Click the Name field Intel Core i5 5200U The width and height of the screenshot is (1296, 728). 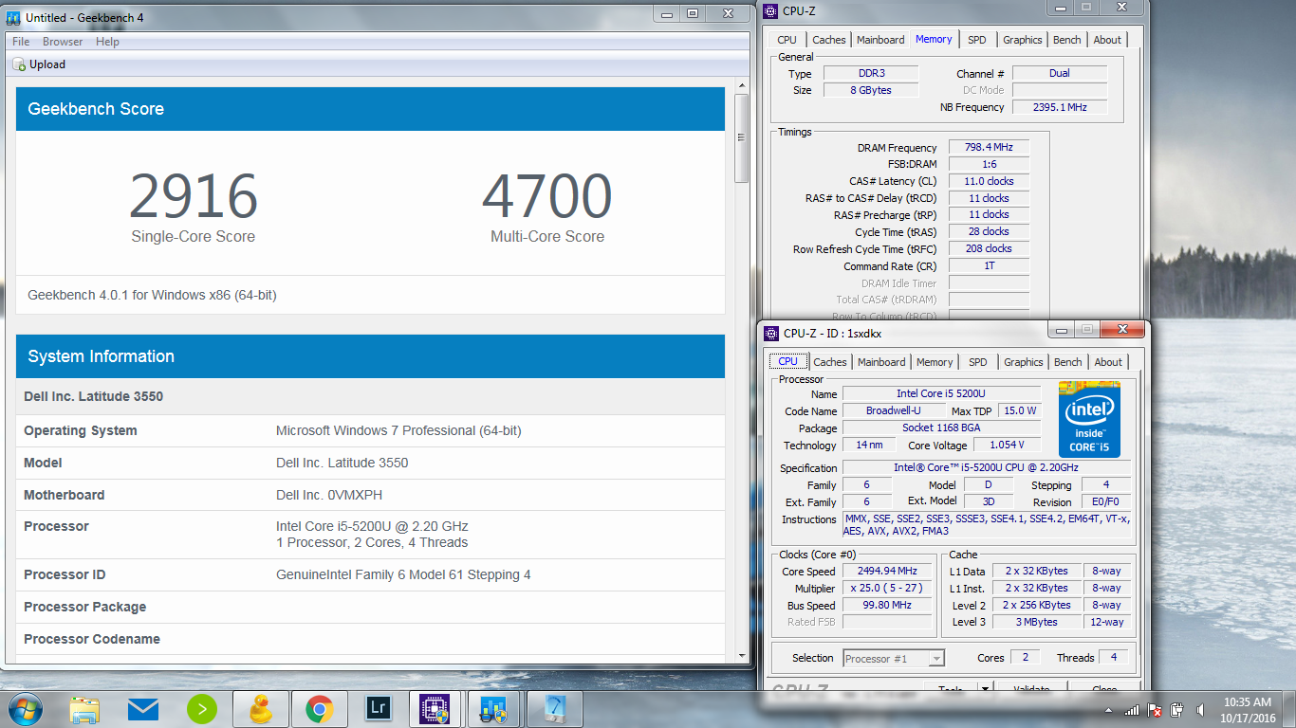(x=941, y=393)
